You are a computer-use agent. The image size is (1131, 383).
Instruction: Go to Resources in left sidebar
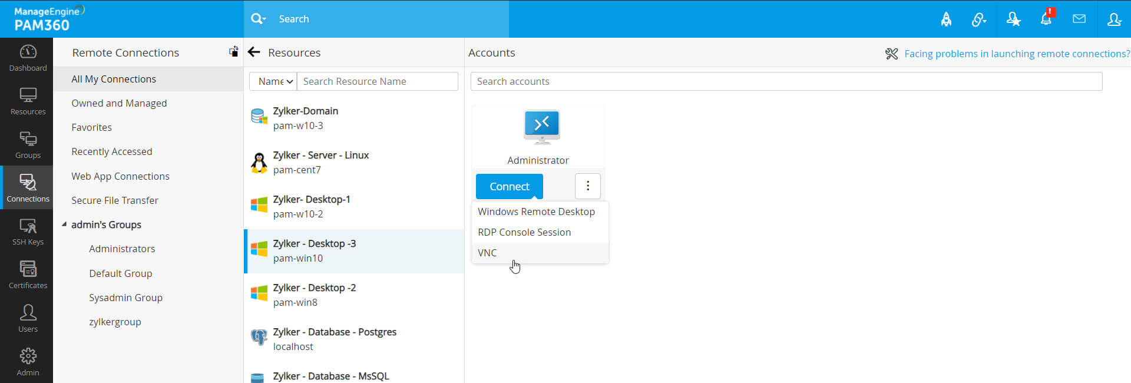pyautogui.click(x=28, y=101)
